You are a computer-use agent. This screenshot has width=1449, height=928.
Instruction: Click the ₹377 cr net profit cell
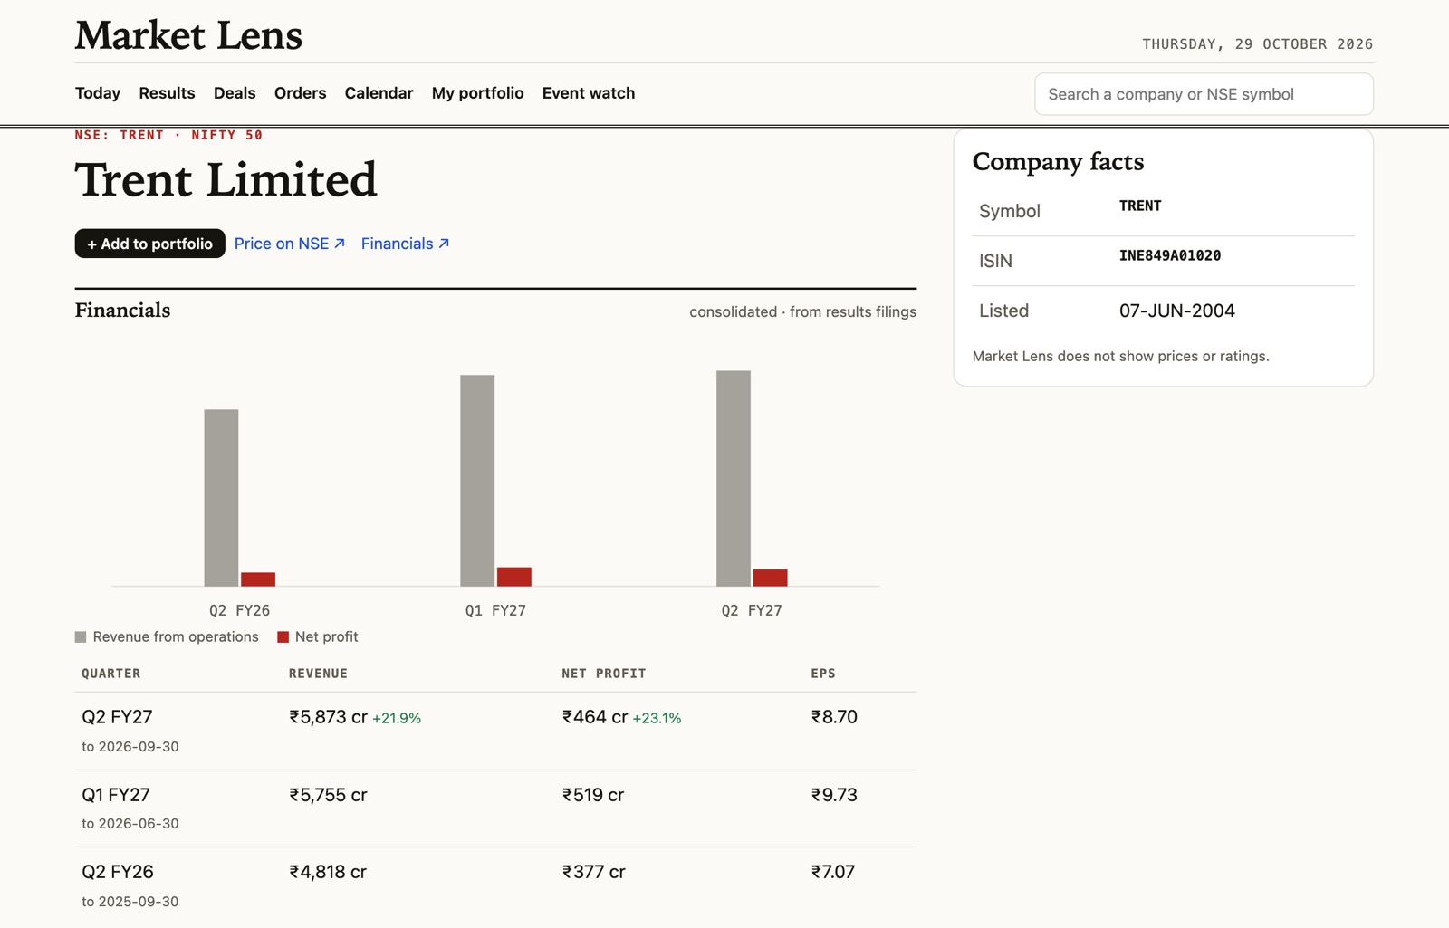click(x=594, y=872)
